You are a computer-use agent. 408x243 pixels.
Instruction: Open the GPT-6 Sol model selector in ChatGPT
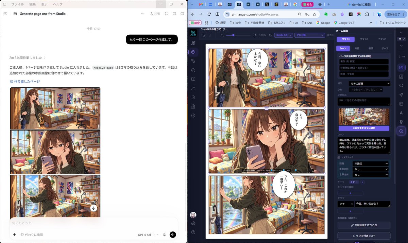pyautogui.click(x=148, y=235)
